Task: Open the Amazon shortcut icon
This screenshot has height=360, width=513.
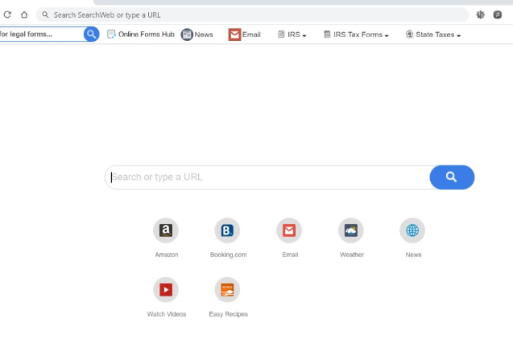Action: click(x=166, y=231)
